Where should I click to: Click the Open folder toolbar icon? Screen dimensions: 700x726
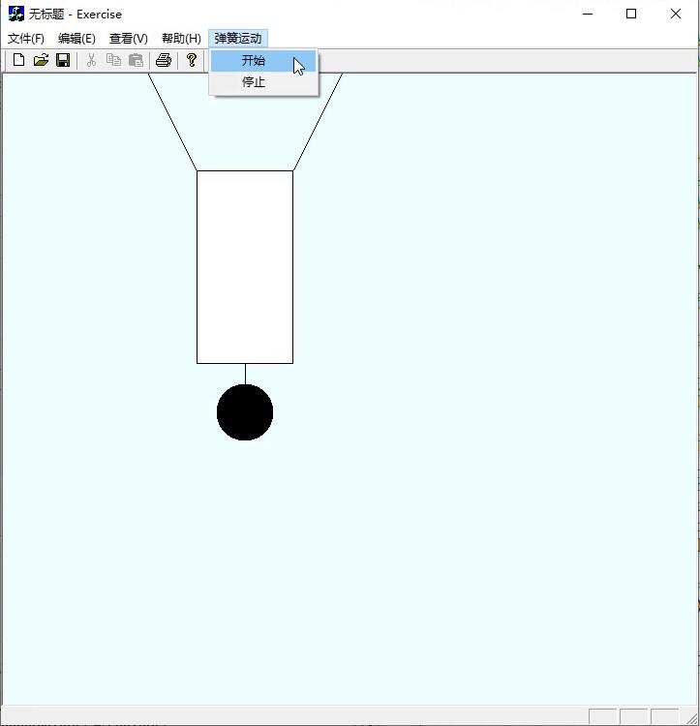tap(42, 60)
